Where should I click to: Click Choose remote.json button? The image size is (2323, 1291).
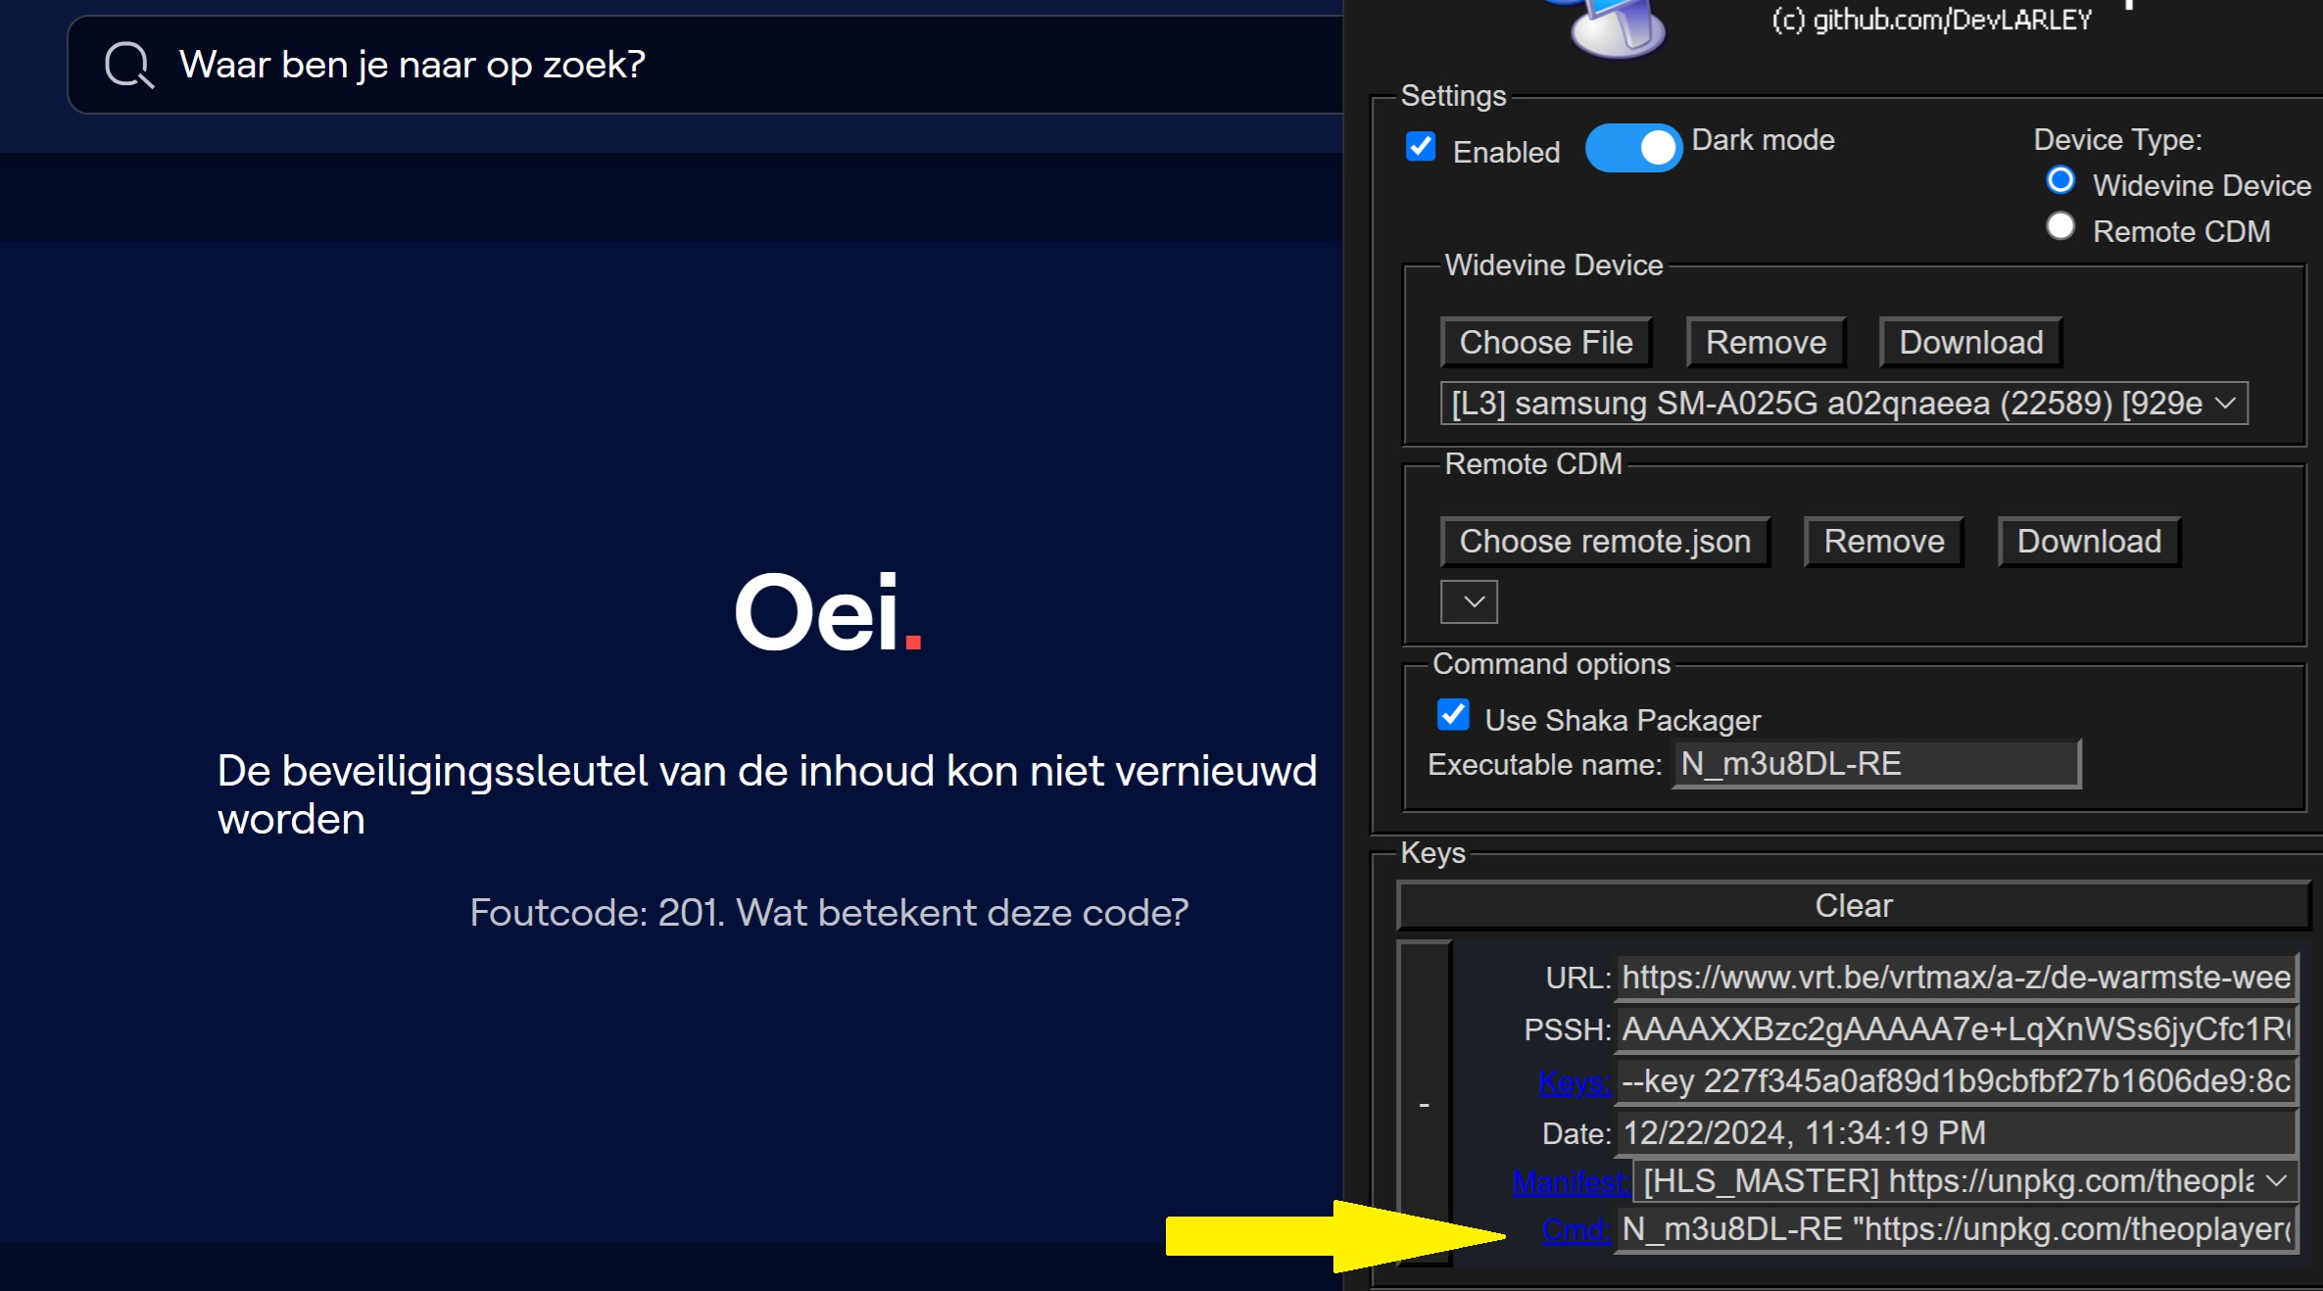[x=1605, y=542]
